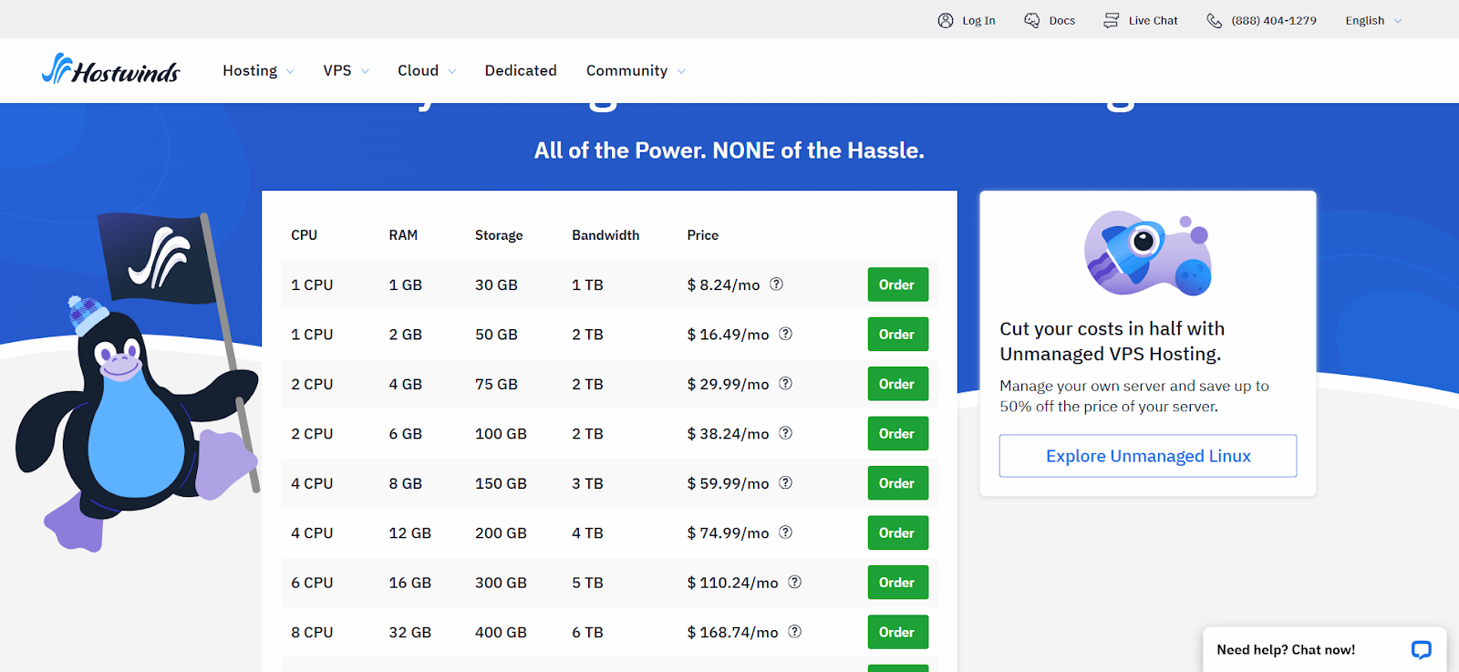1459x672 pixels.
Task: Click the $ 110.24/mo price
Action: (732, 583)
